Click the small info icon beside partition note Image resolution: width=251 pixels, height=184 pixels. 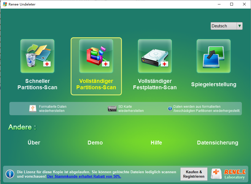170,109
